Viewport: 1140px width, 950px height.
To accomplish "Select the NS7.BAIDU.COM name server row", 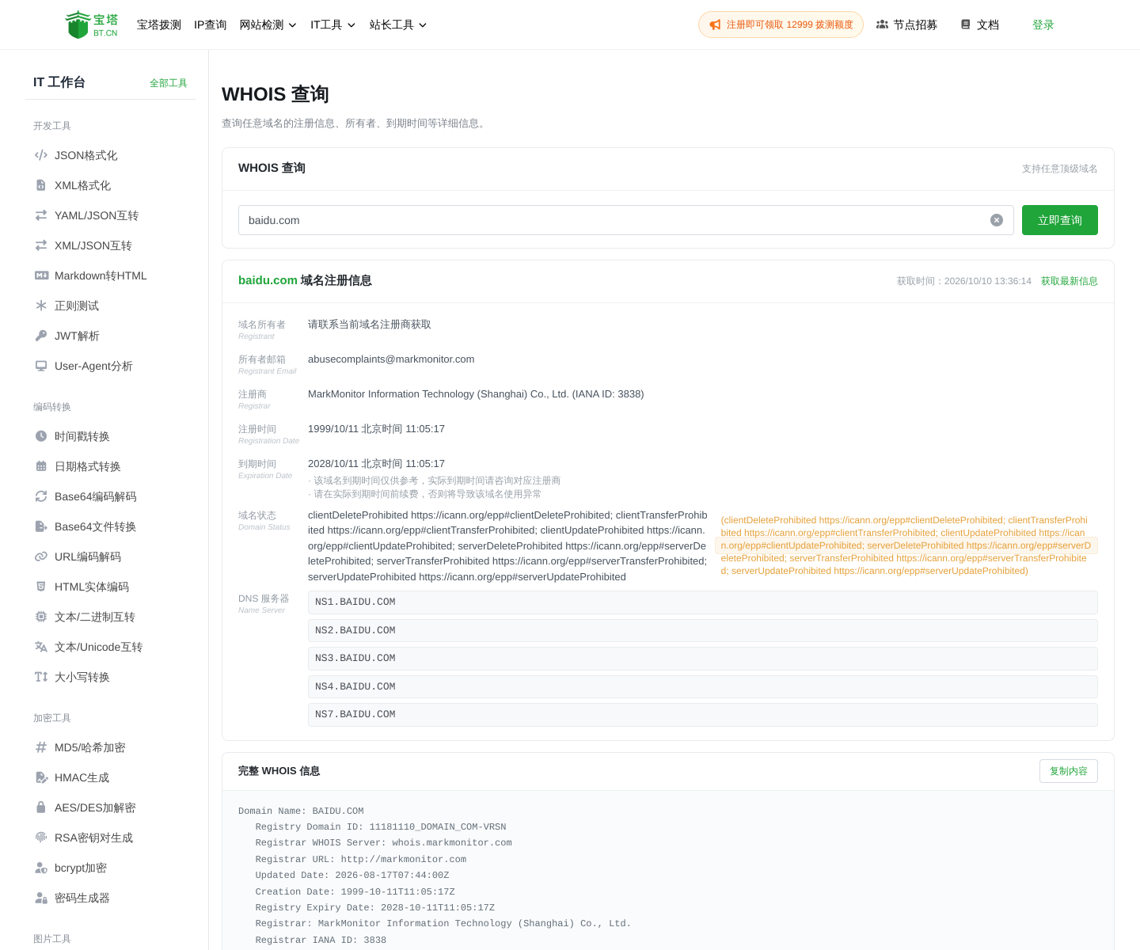I will [703, 715].
